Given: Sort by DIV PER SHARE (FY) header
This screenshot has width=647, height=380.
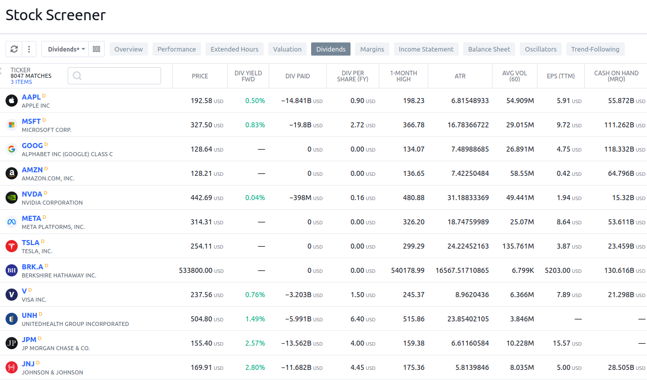Looking at the screenshot, I should pyautogui.click(x=353, y=76).
